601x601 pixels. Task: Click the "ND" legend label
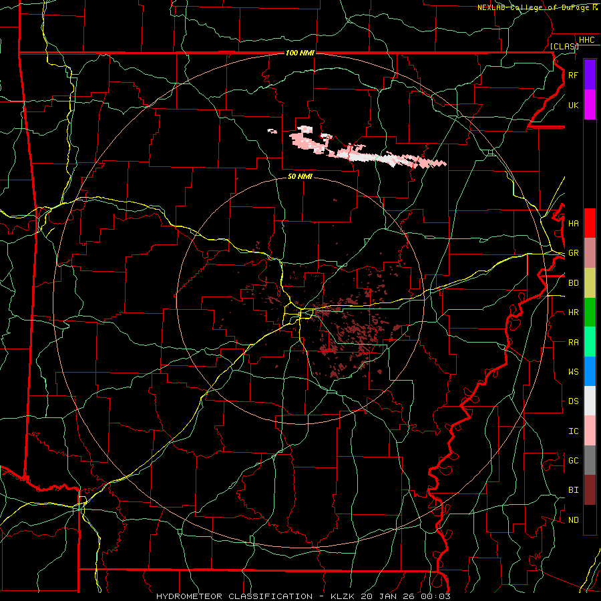point(573,520)
